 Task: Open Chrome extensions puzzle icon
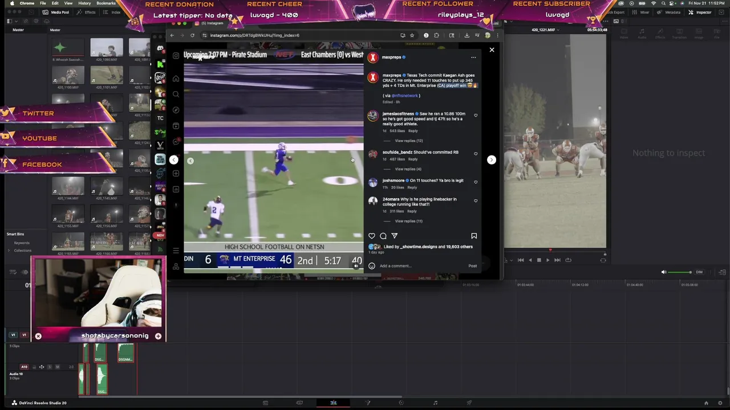click(x=436, y=35)
